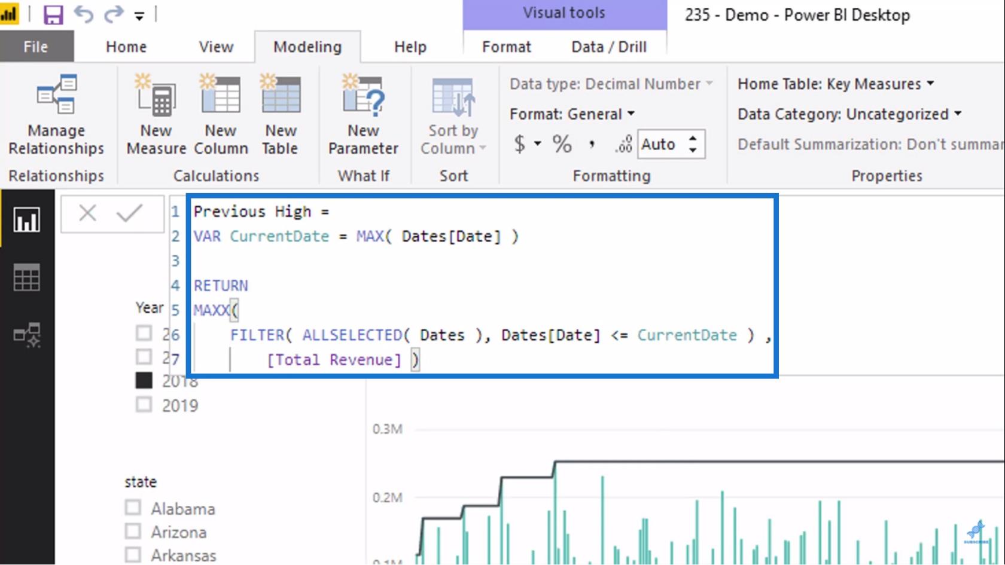Open the Format tab under Visual tools
Viewport: 1005px width, 565px height.
(507, 47)
